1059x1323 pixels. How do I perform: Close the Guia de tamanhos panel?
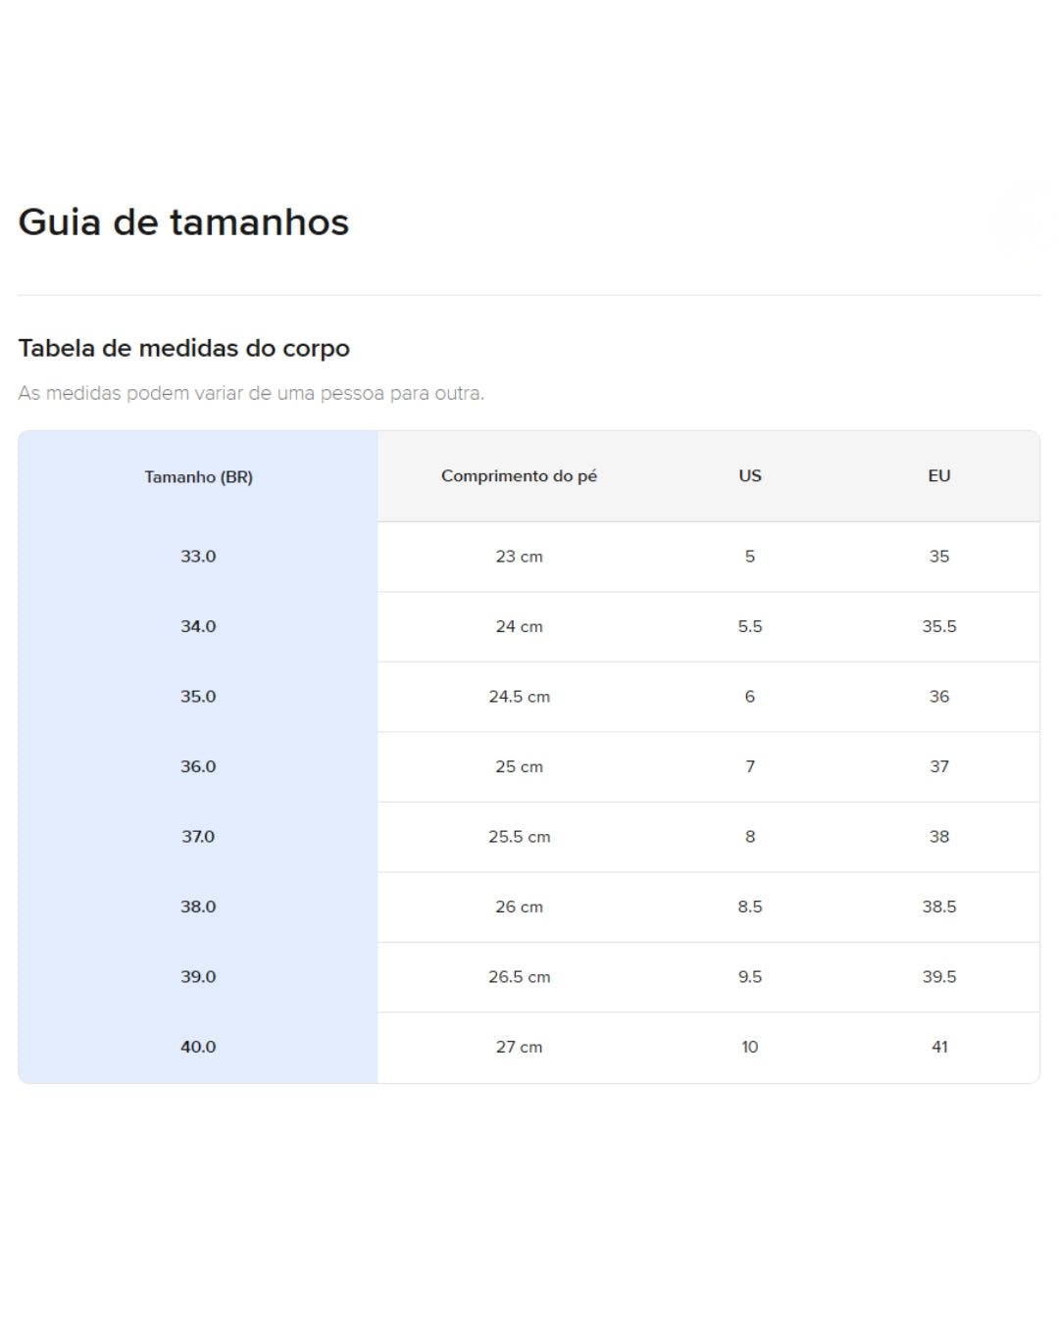[1022, 221]
